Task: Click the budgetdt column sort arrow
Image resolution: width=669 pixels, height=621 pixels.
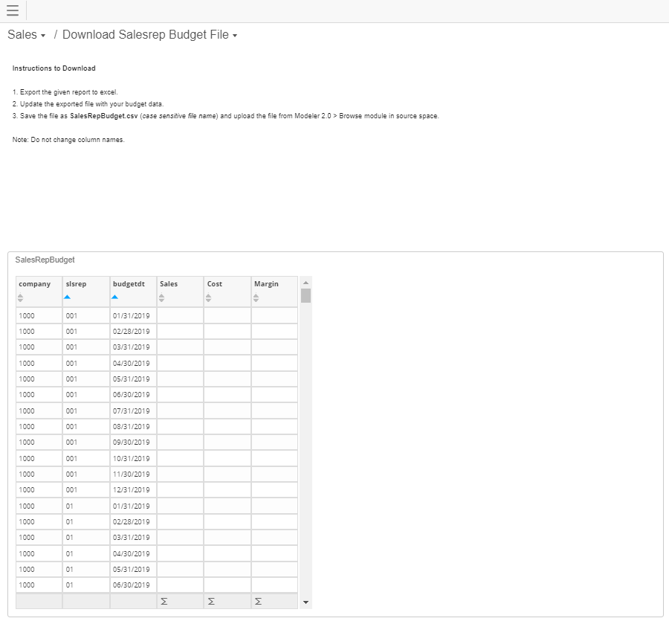Action: coord(115,297)
